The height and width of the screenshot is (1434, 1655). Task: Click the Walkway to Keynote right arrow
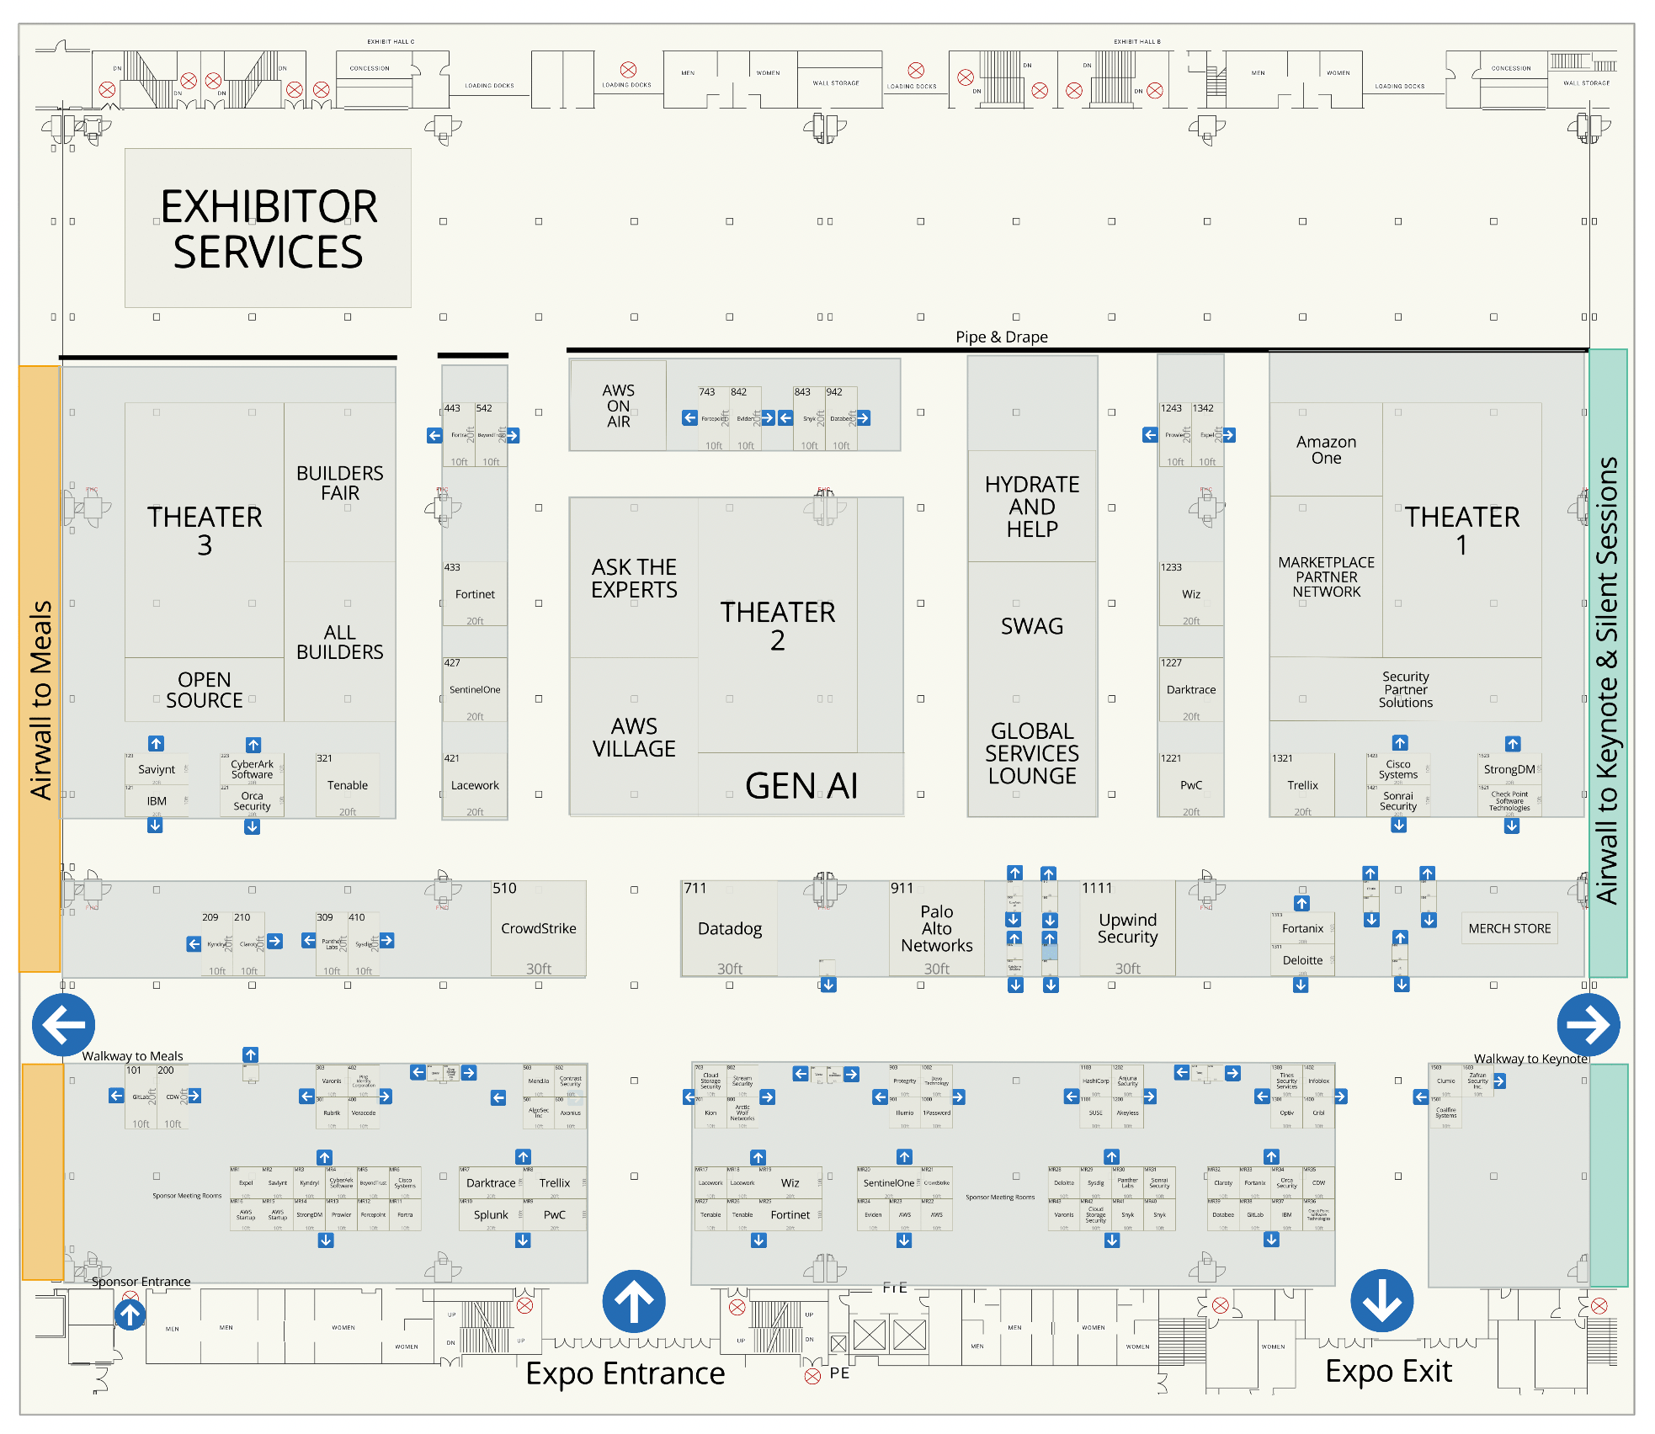[x=1594, y=1022]
